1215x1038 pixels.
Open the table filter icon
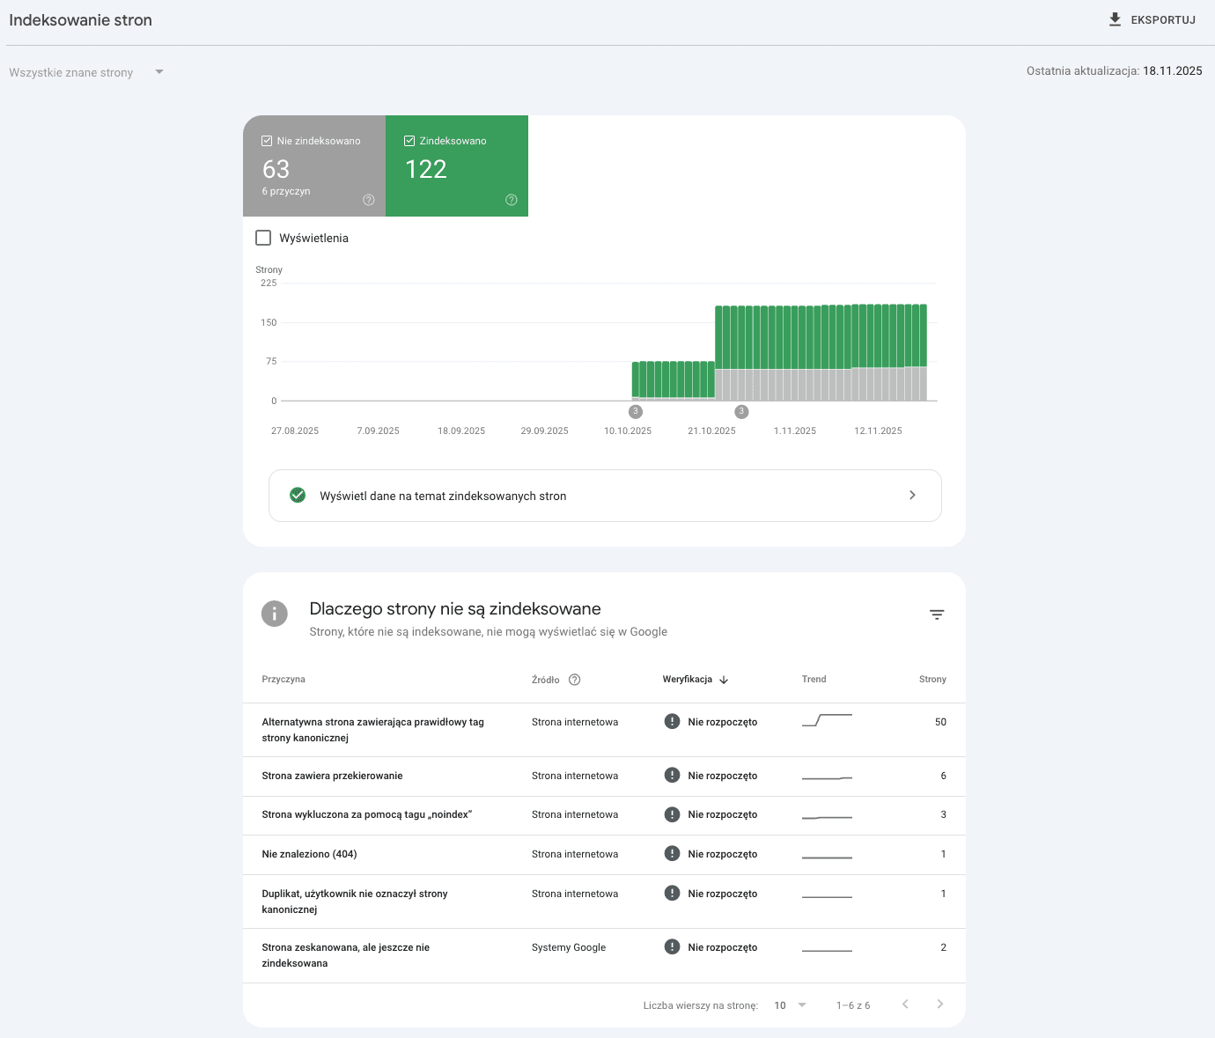[x=937, y=615]
